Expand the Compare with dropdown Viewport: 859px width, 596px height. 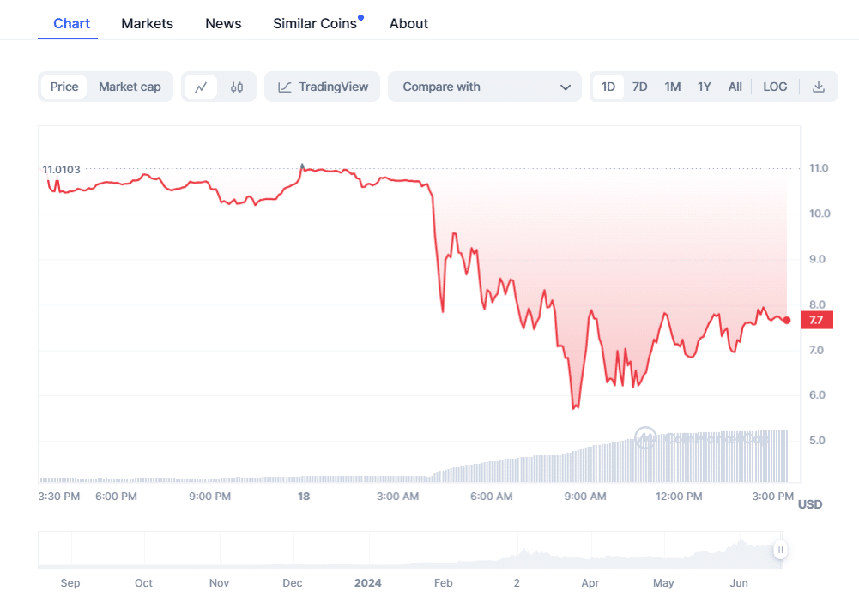point(486,87)
